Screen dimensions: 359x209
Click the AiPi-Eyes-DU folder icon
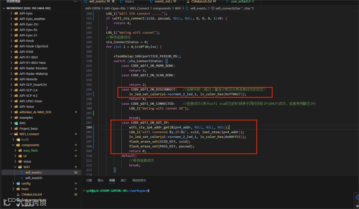point(16,24)
